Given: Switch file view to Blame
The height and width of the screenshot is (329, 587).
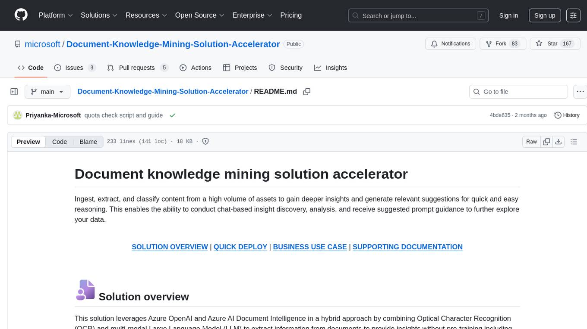Looking at the screenshot, I should tap(88, 142).
